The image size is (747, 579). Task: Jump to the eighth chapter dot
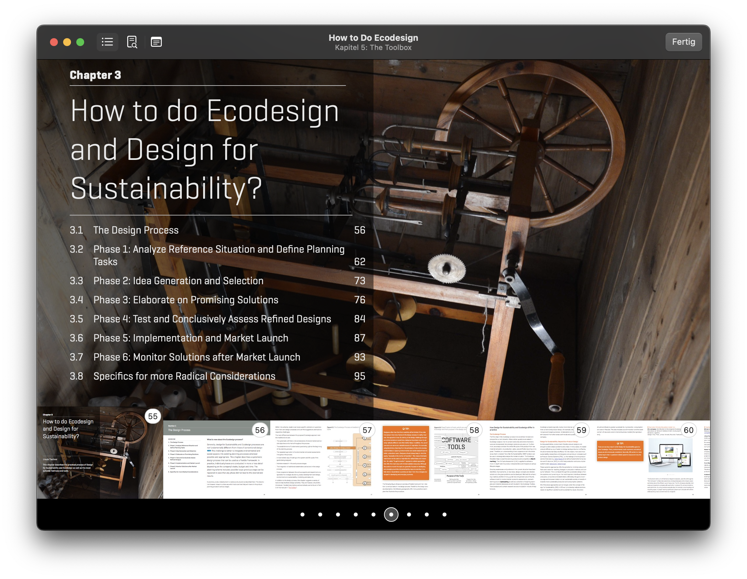click(x=427, y=514)
